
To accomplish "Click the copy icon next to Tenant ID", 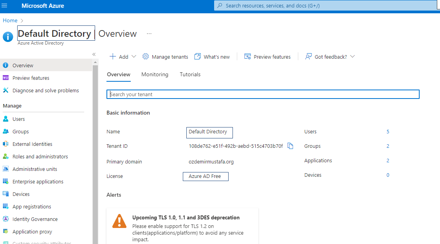I will [x=290, y=145].
